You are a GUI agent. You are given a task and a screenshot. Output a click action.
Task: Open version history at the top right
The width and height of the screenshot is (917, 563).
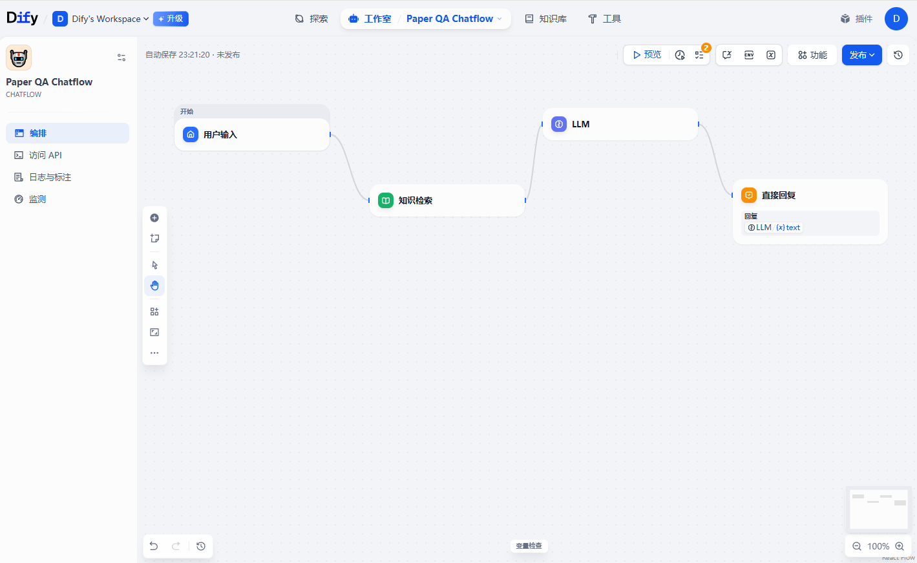click(898, 55)
